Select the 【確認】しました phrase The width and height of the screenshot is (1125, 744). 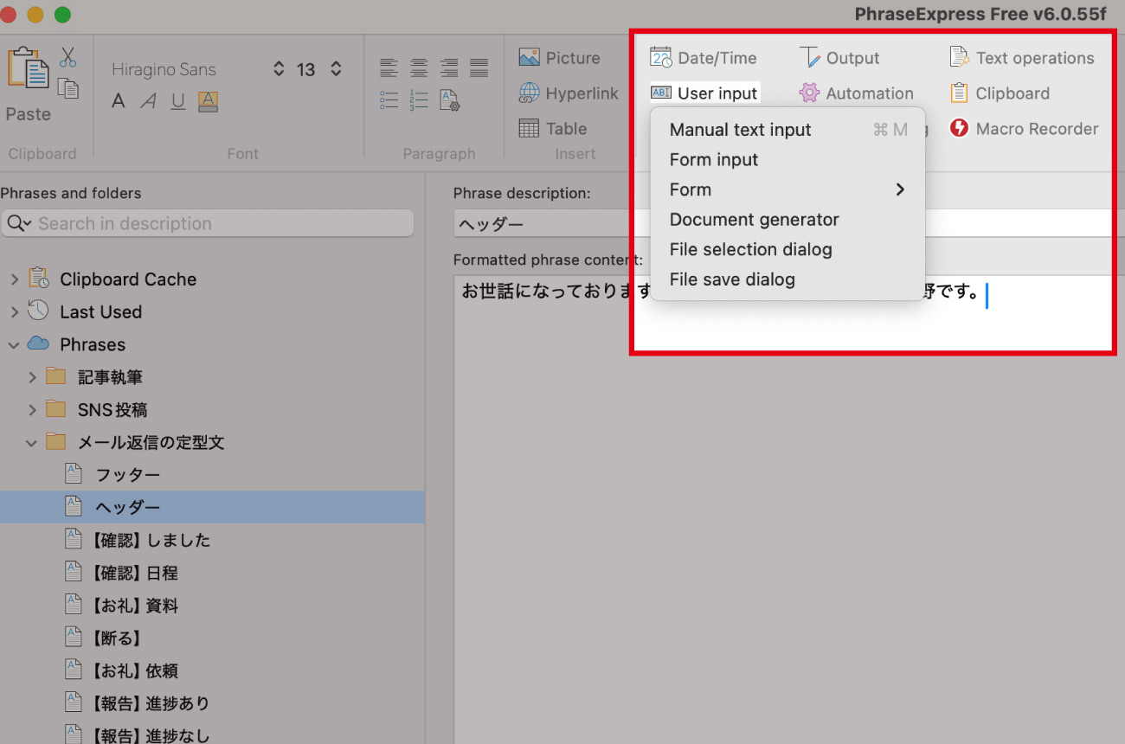tap(151, 541)
